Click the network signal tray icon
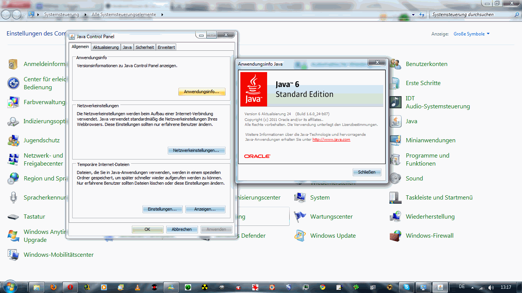Image resolution: width=522 pixels, height=293 pixels. (482, 287)
